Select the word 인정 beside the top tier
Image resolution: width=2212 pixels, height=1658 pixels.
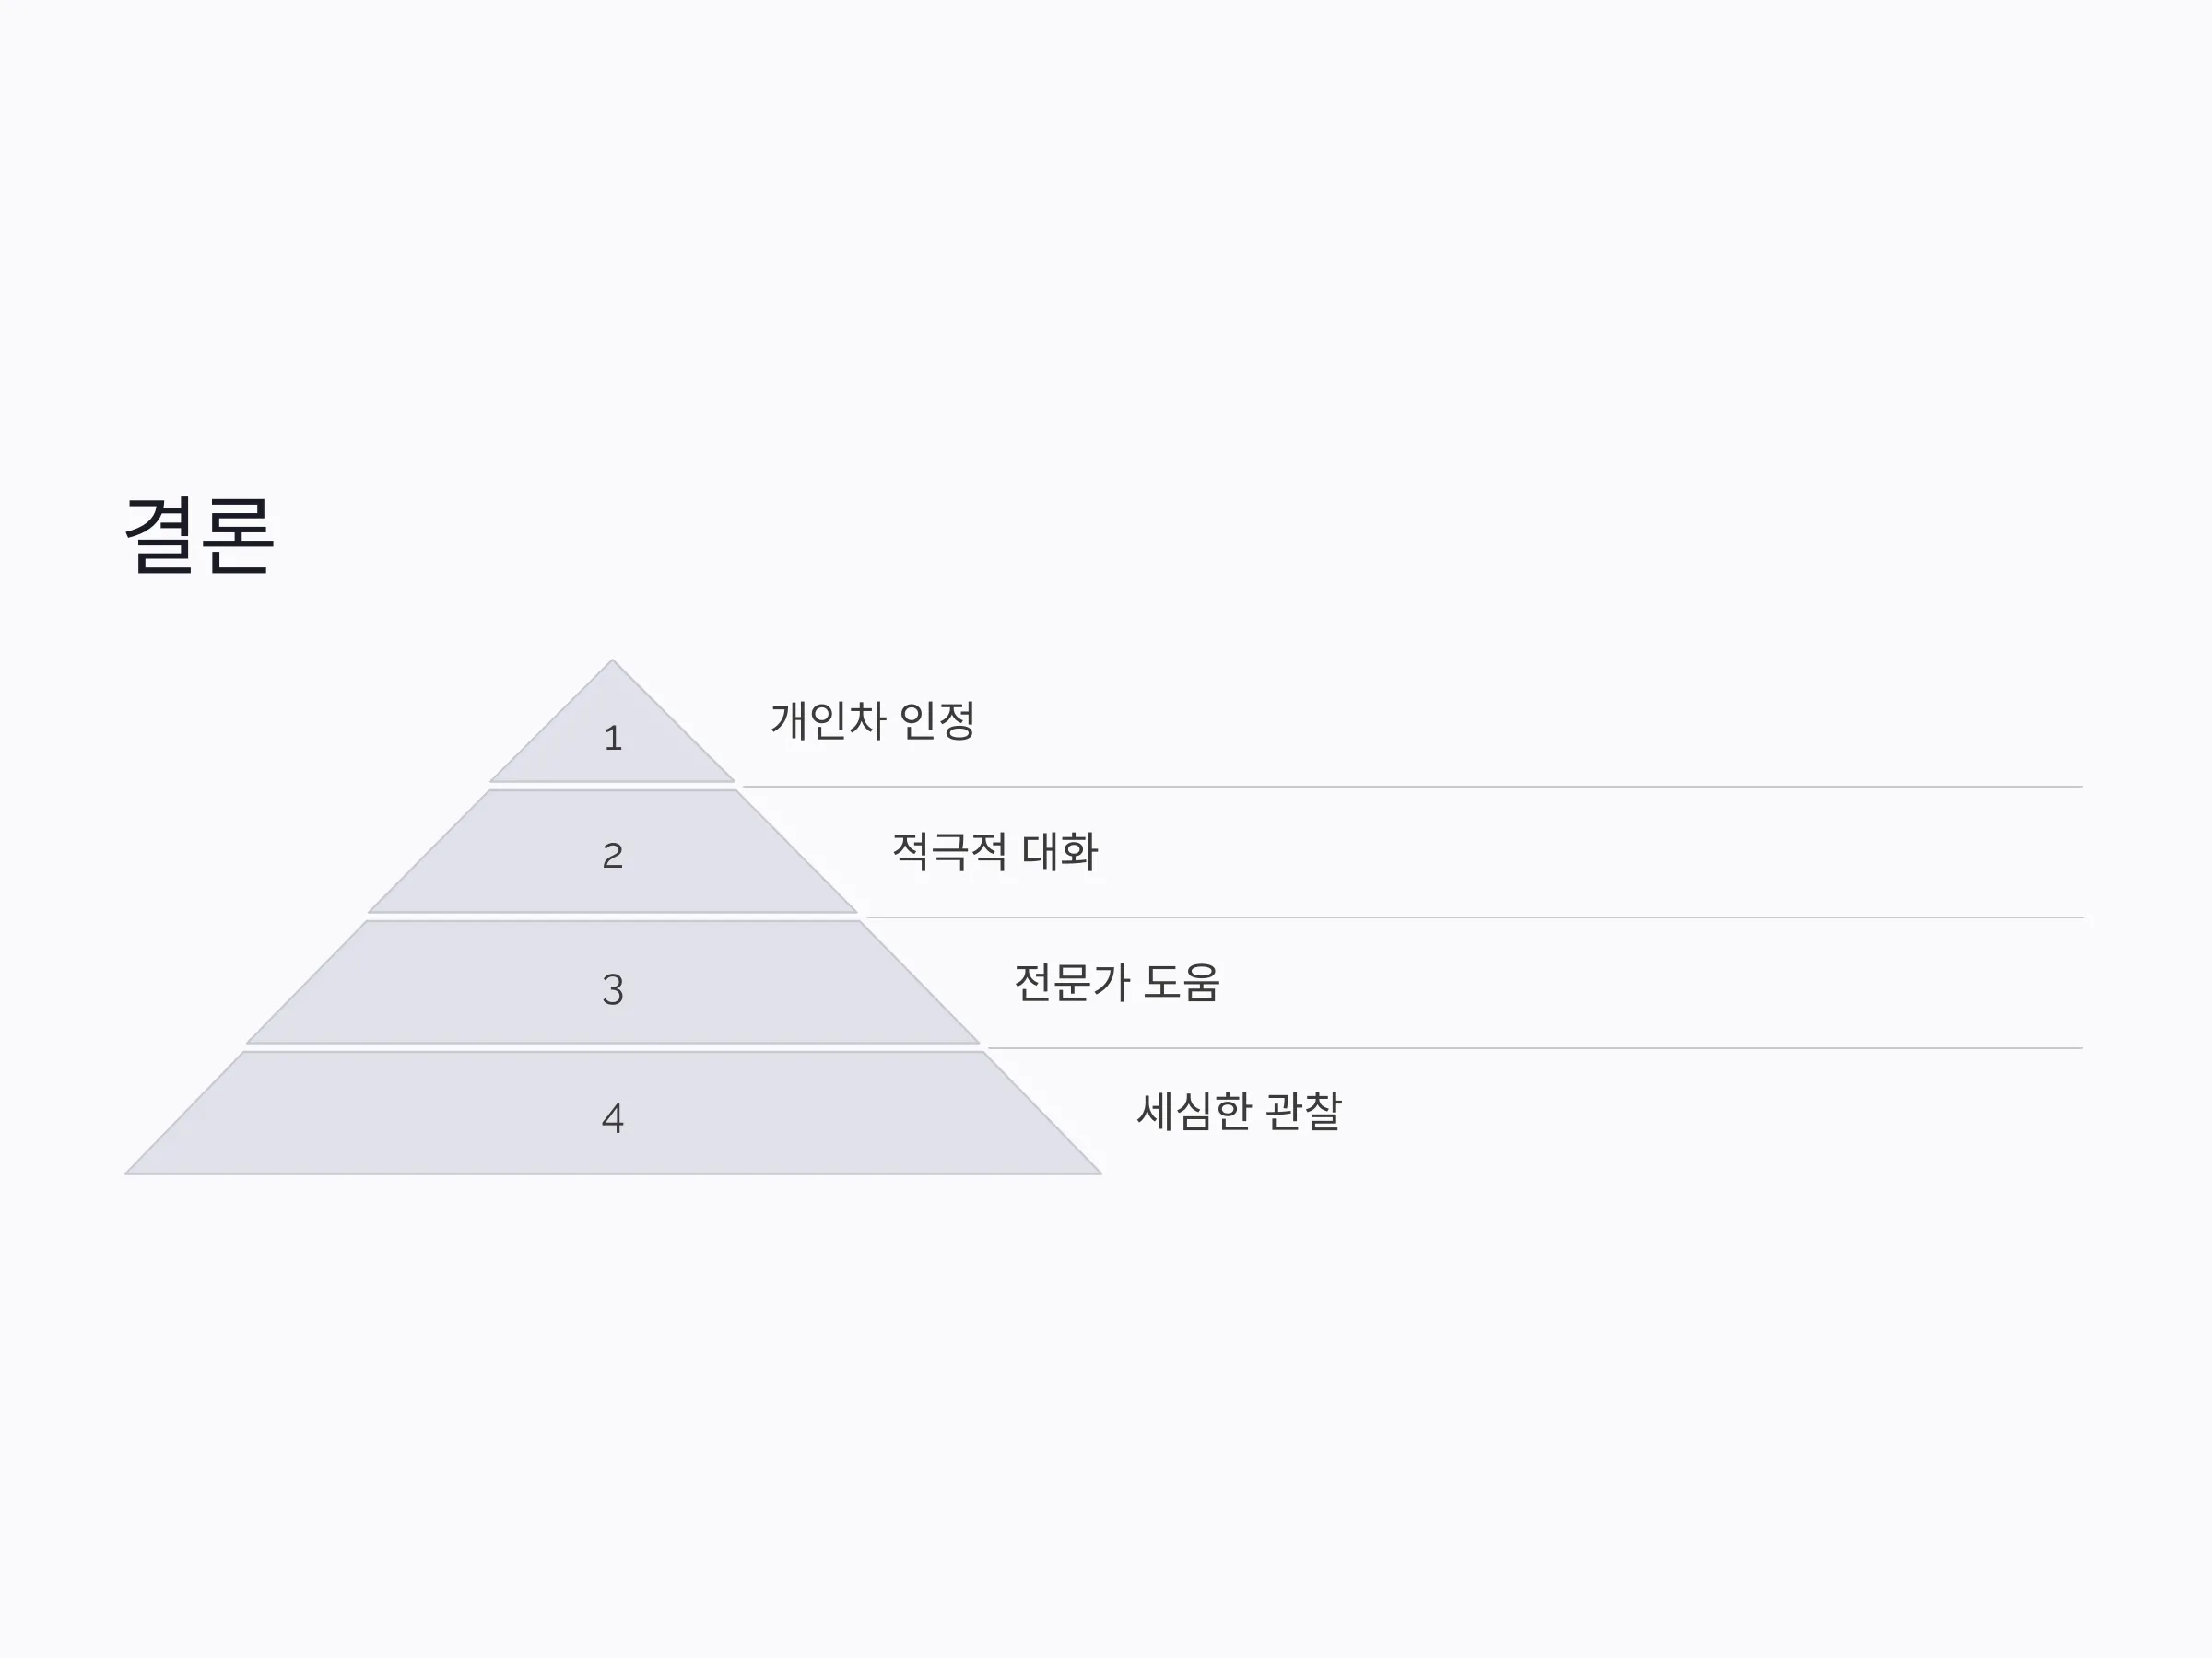938,720
